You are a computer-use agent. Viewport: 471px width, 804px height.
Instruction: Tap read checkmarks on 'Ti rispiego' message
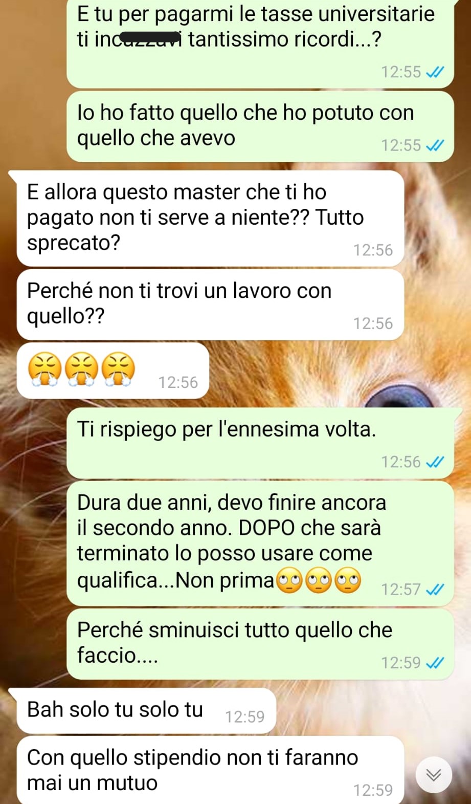click(435, 462)
